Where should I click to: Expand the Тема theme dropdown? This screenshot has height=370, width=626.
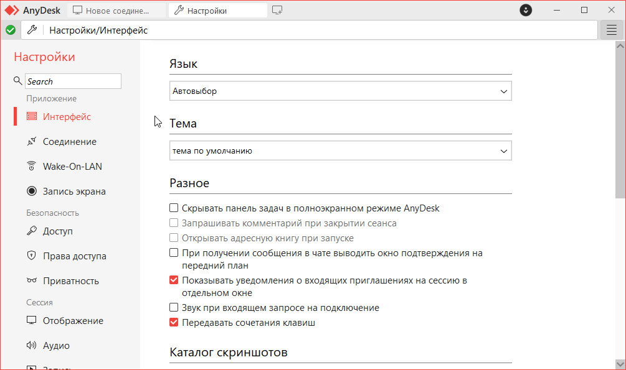[340, 151]
